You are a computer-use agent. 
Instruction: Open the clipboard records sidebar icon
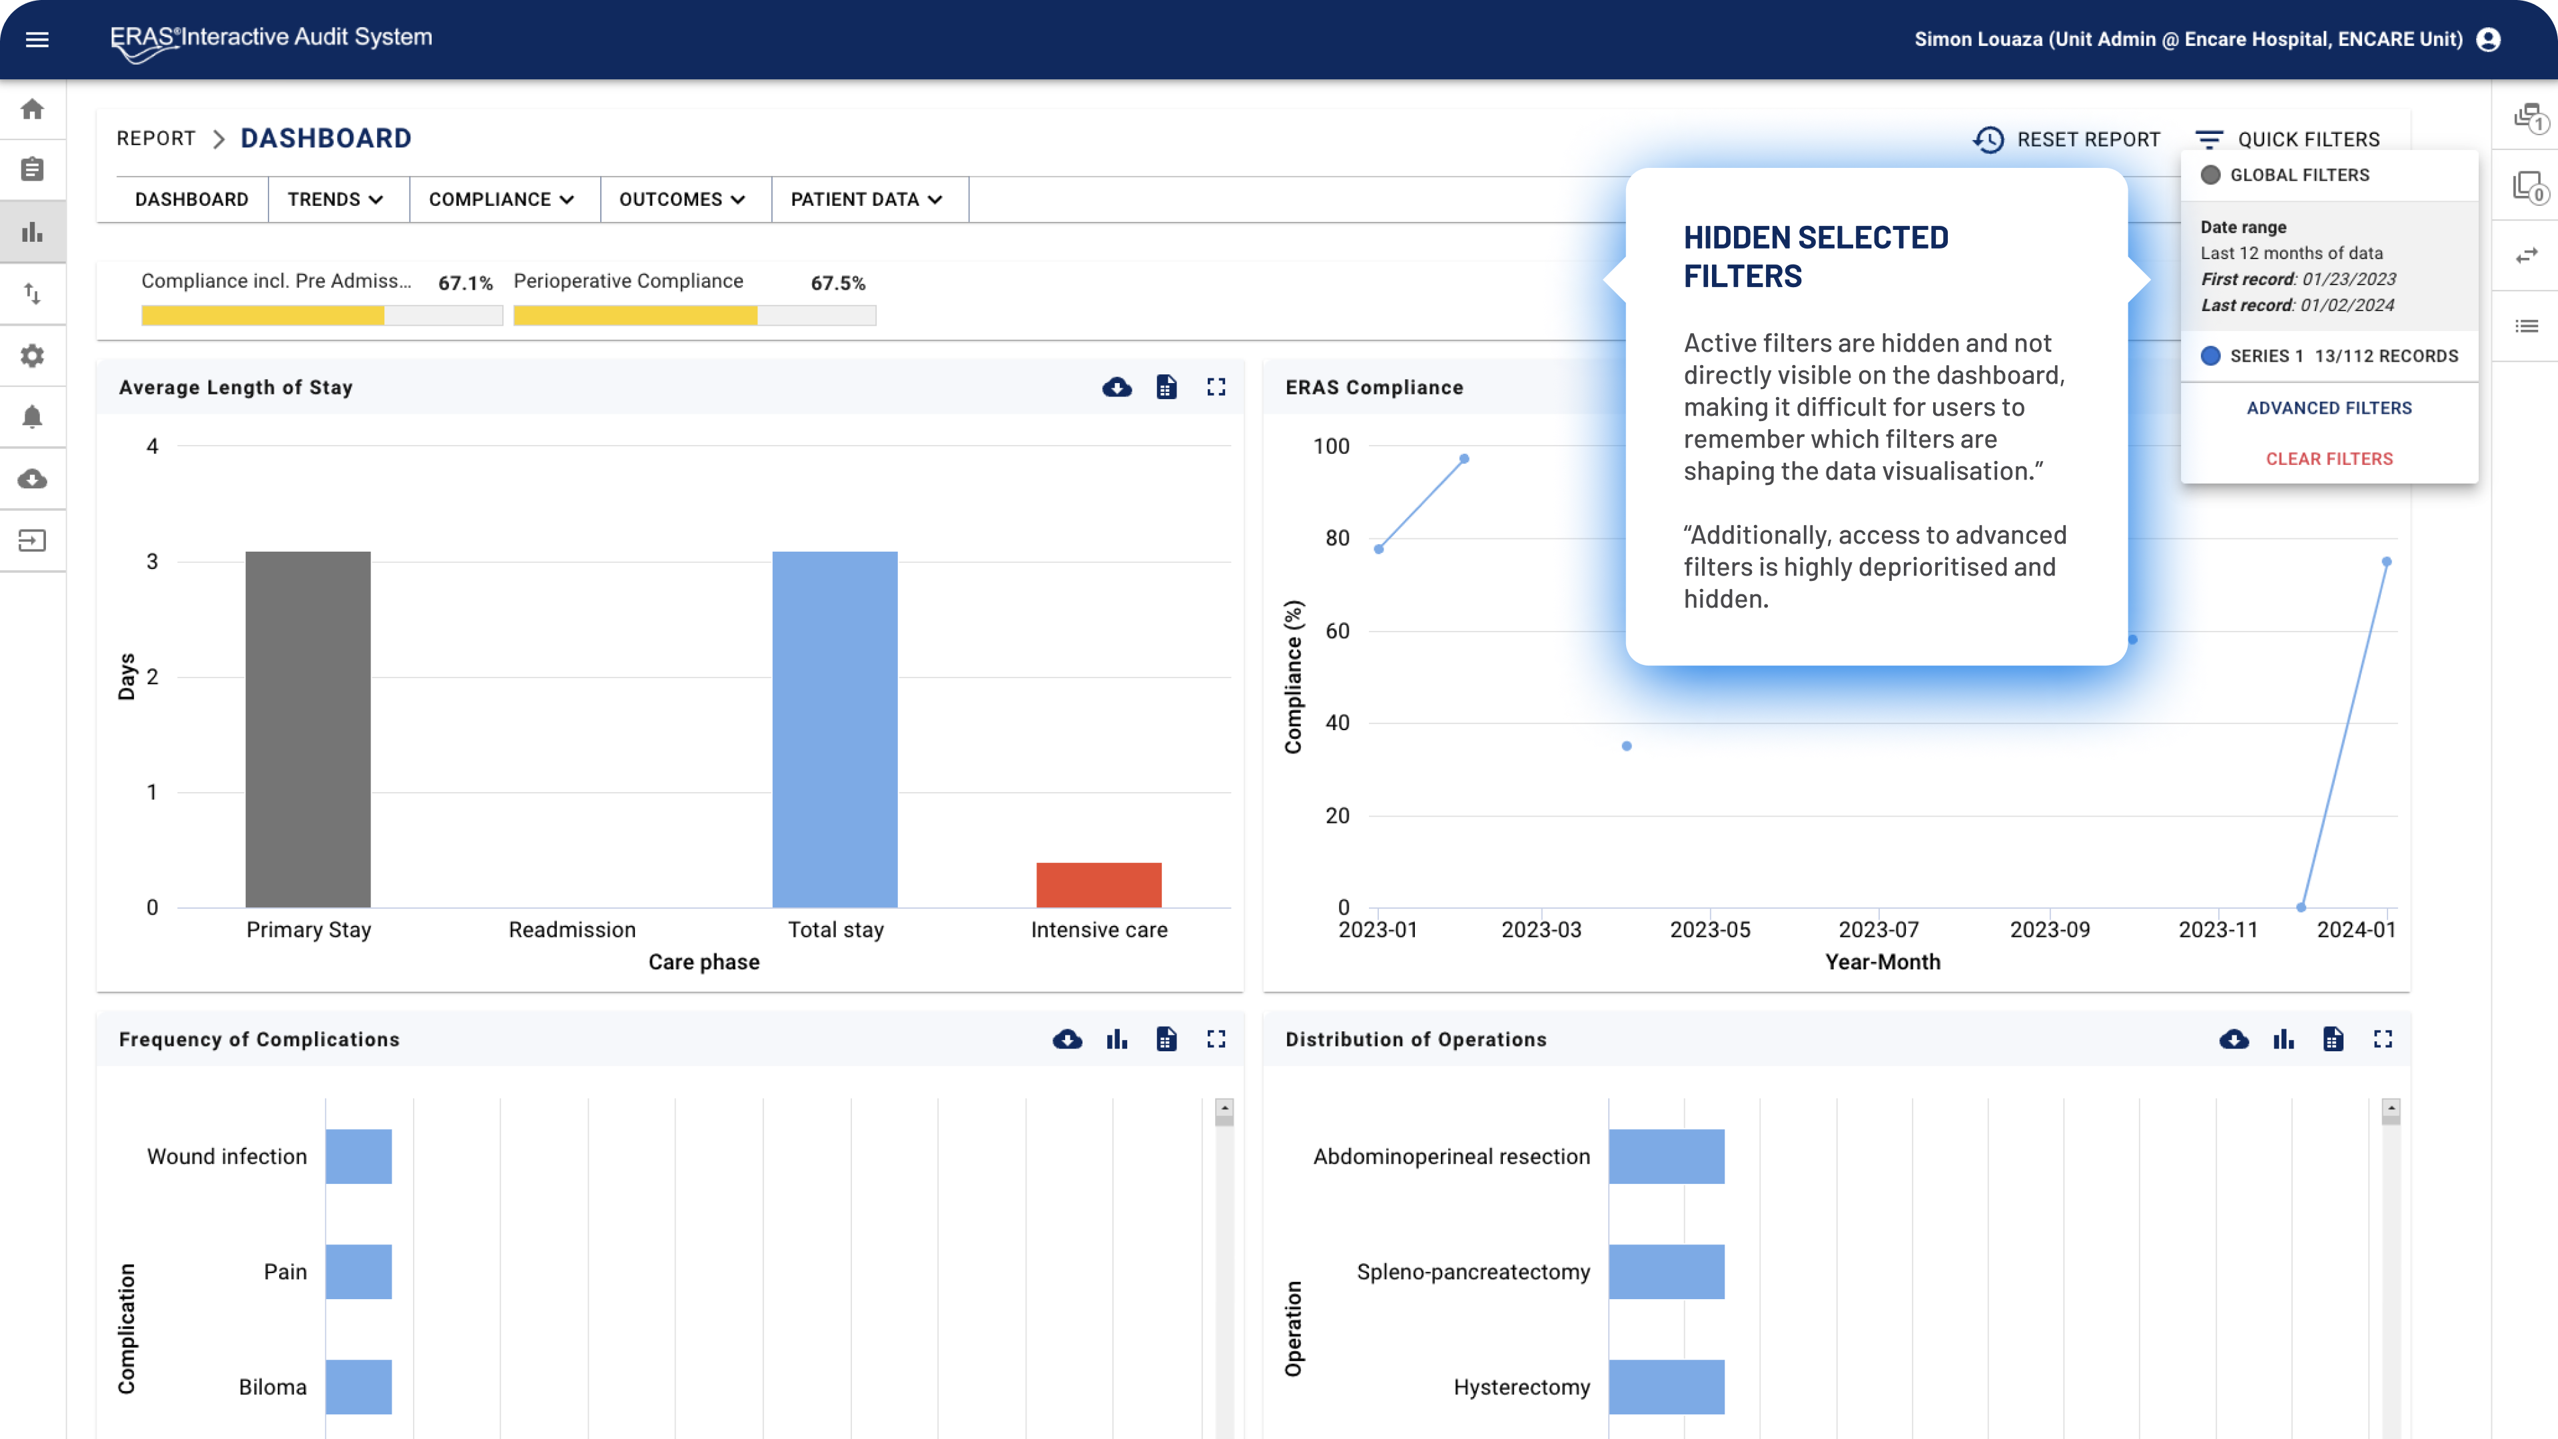[33, 170]
